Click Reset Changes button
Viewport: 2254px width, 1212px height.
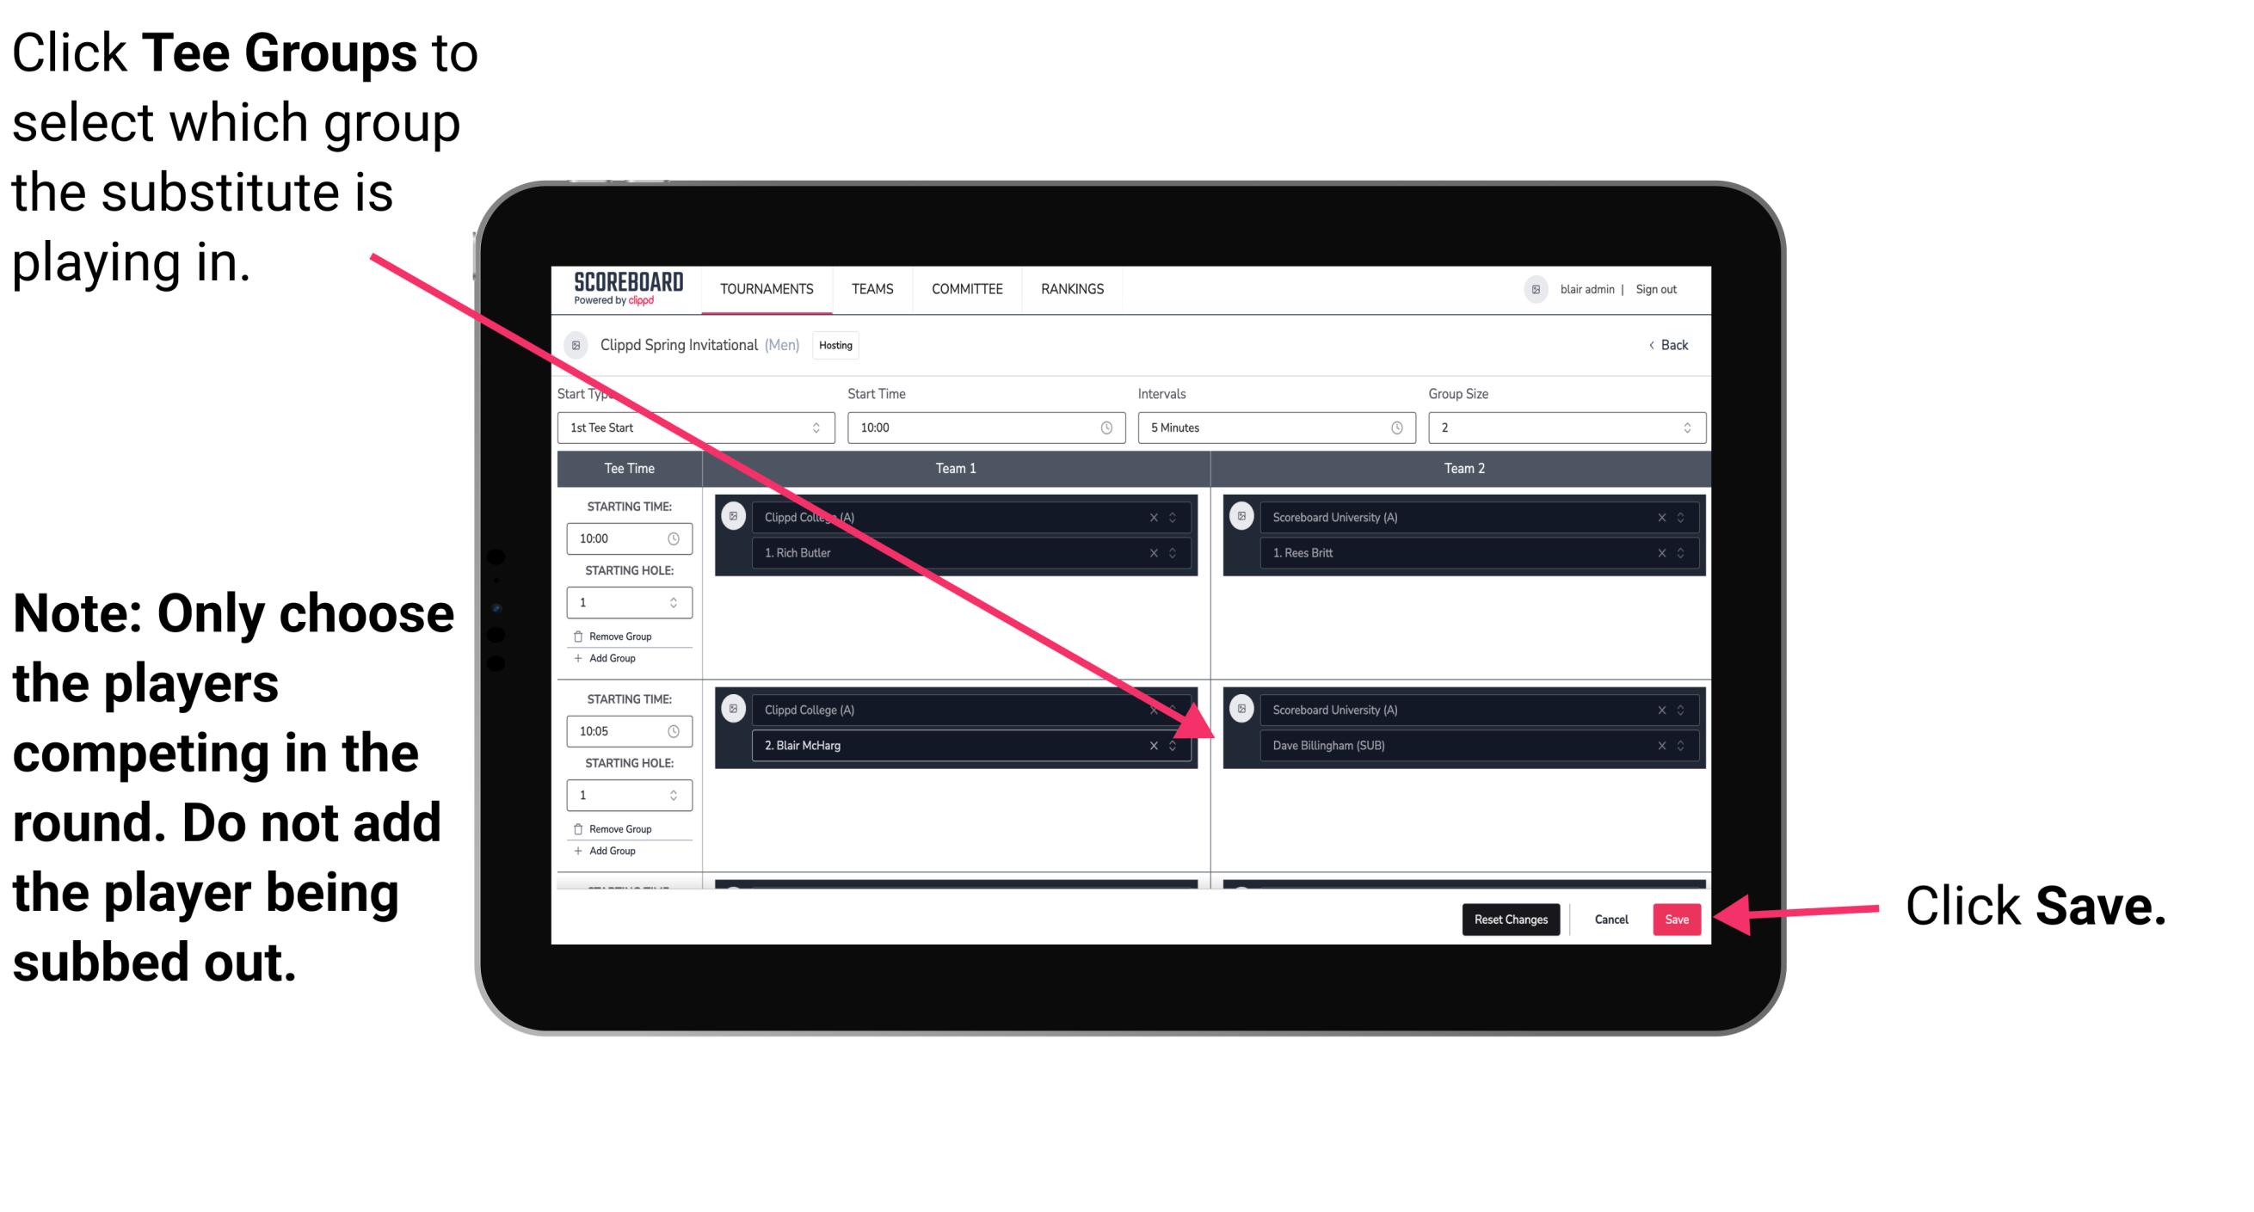click(x=1507, y=918)
